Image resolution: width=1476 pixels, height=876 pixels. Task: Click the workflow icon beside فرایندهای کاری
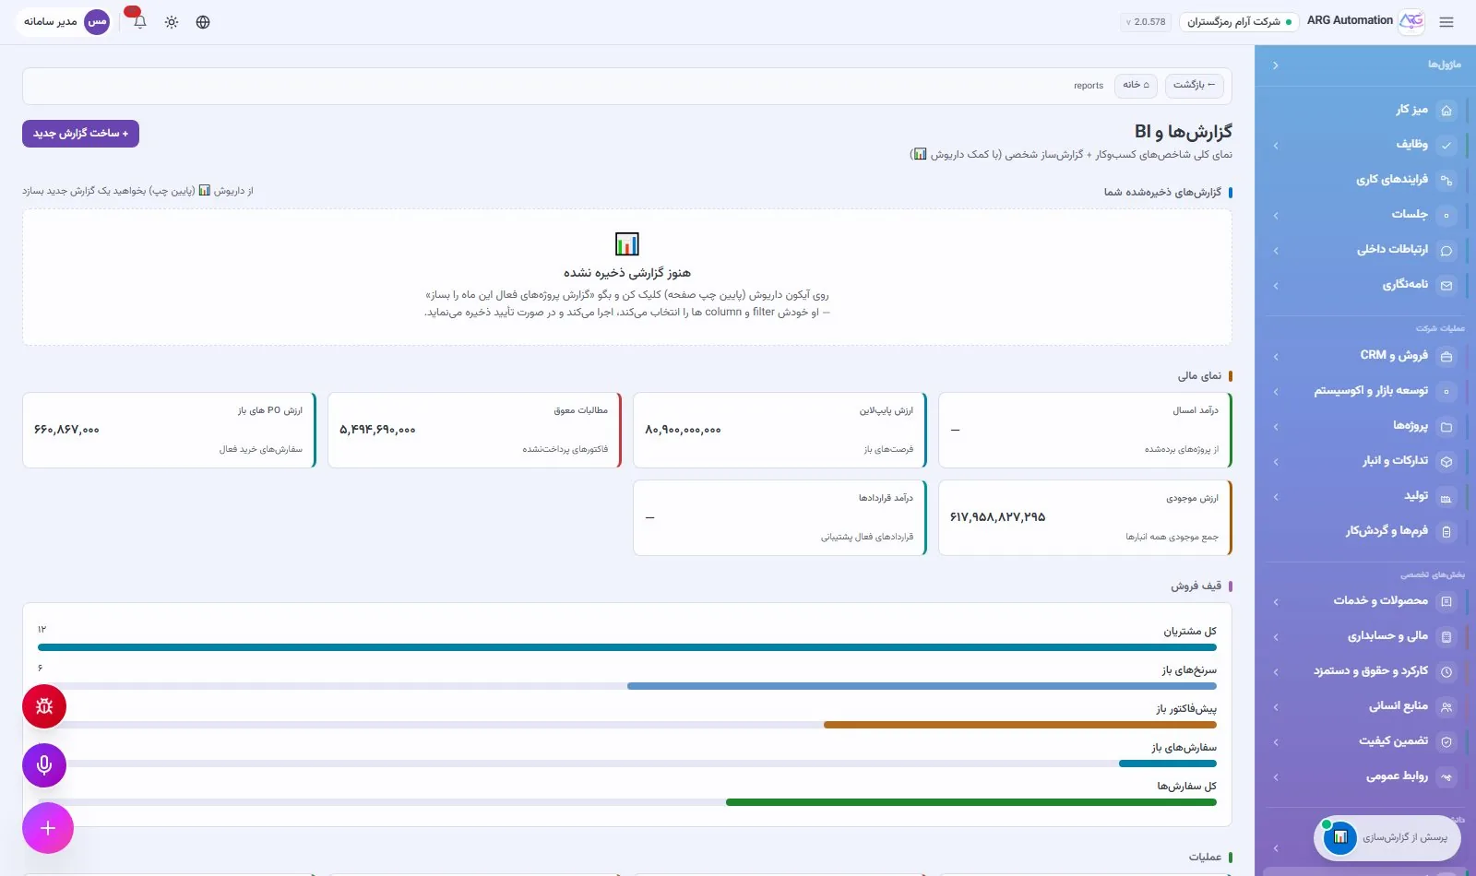[1446, 180]
